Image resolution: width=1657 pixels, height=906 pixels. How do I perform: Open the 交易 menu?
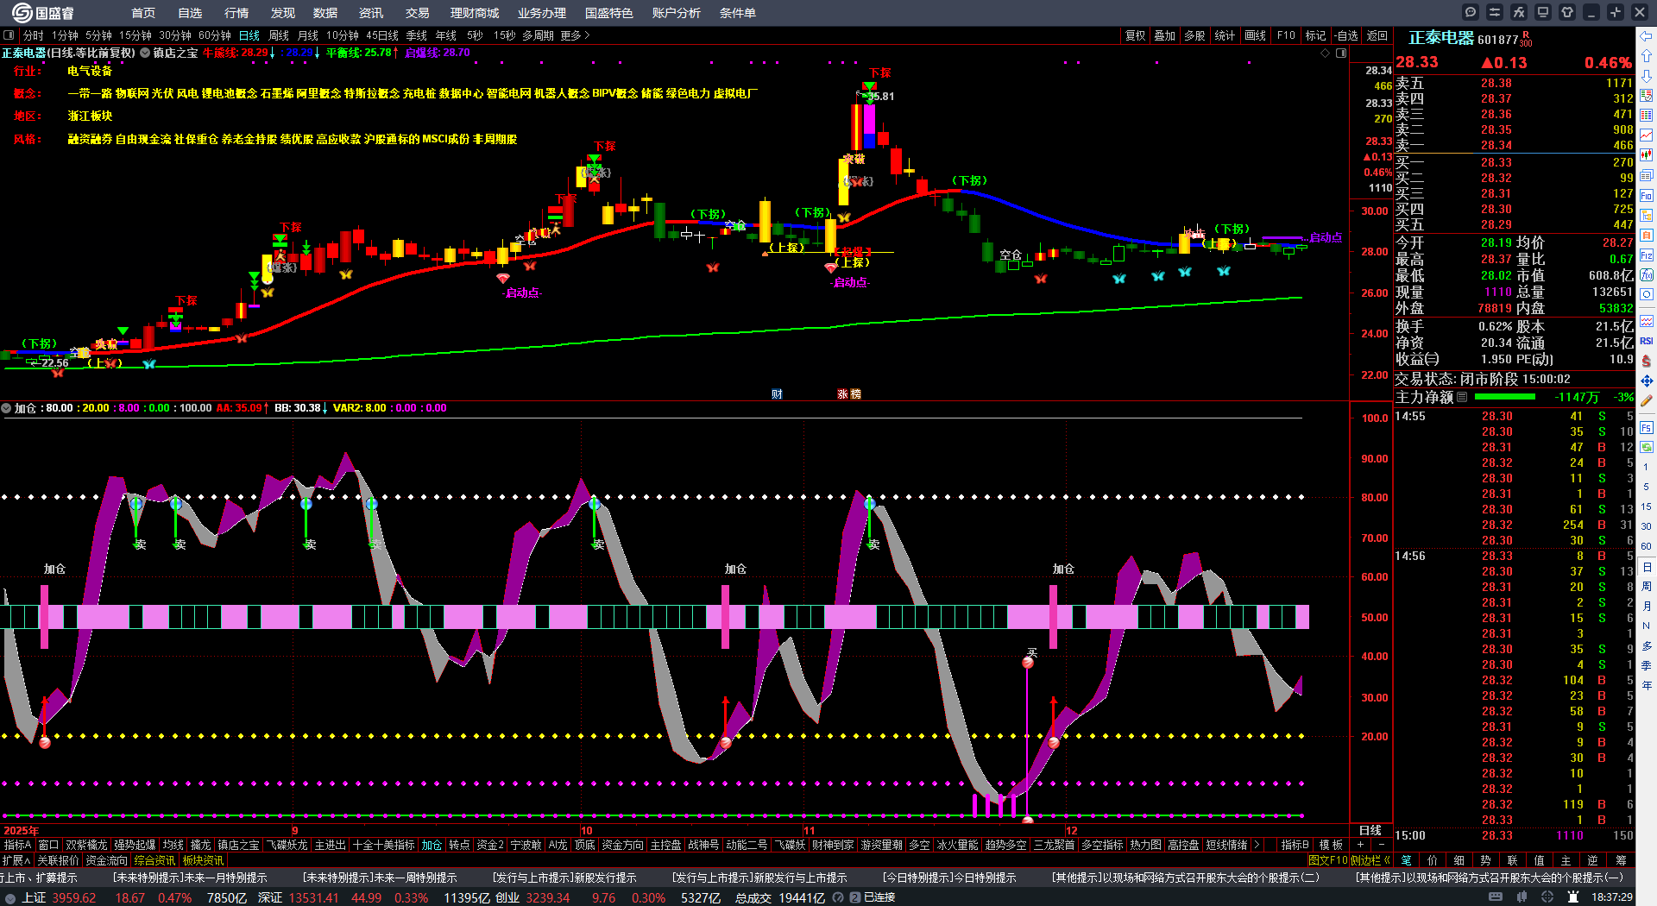[418, 13]
